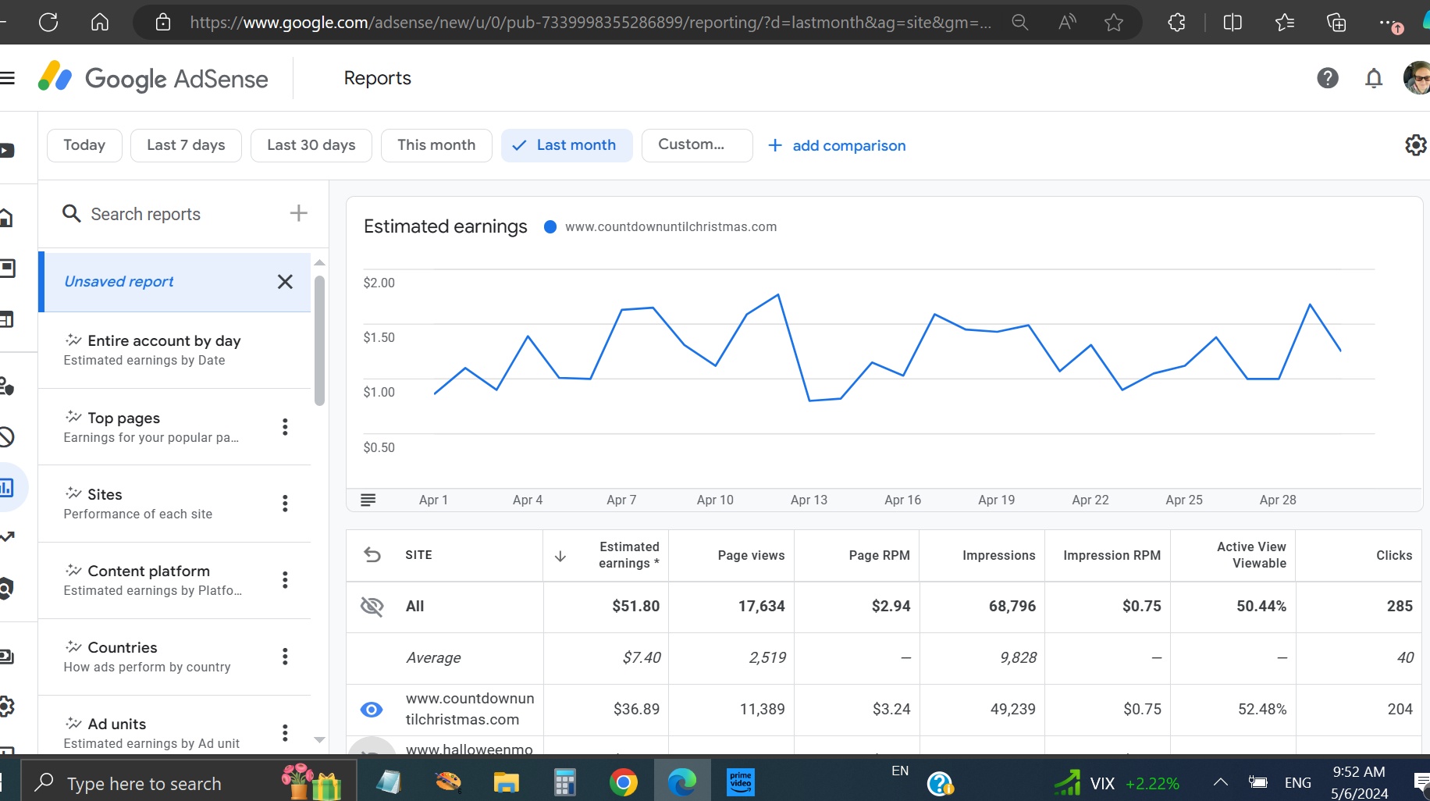
Task: Go to browser home page
Action: (x=100, y=22)
